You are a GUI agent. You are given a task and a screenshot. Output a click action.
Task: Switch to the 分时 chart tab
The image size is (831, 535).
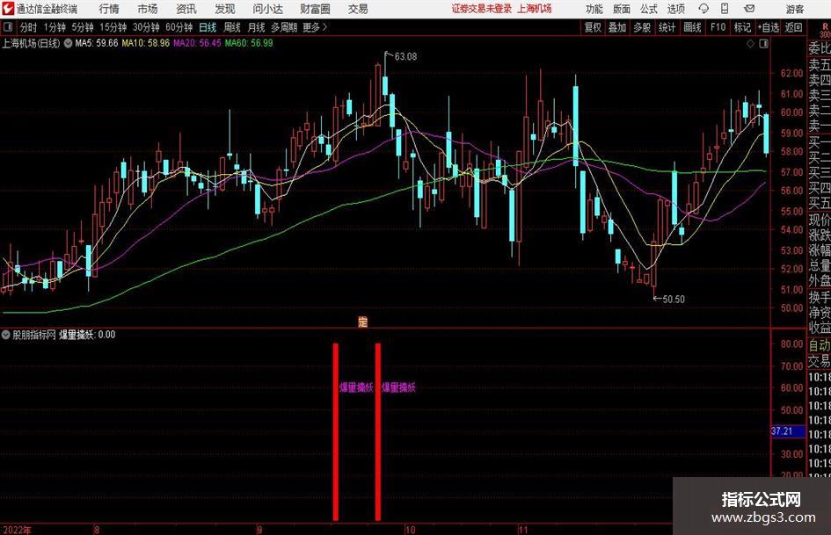(29, 27)
